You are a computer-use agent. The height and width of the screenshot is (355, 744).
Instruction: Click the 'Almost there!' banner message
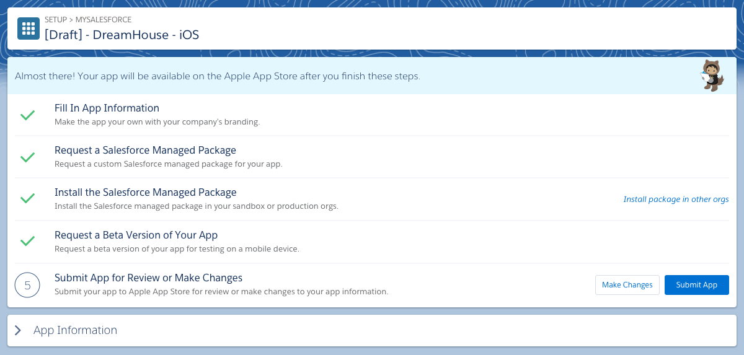pyautogui.click(x=218, y=77)
